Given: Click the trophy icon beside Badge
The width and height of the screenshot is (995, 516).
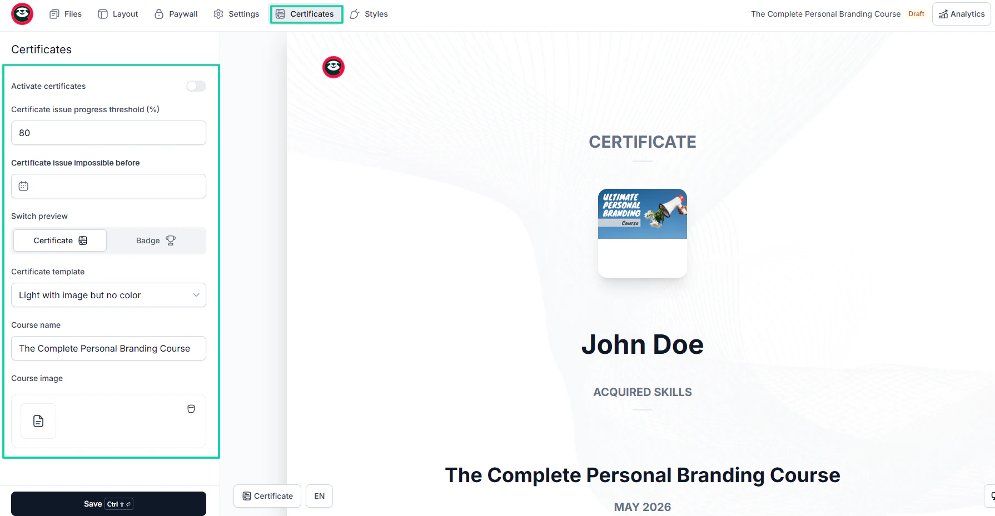Looking at the screenshot, I should [171, 241].
